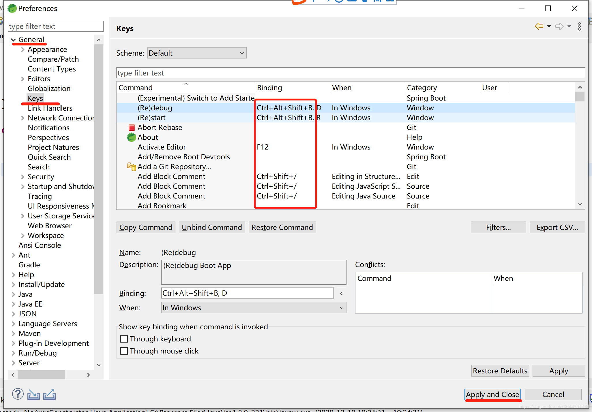
Task: Click the Apply and Close button
Action: coord(492,394)
